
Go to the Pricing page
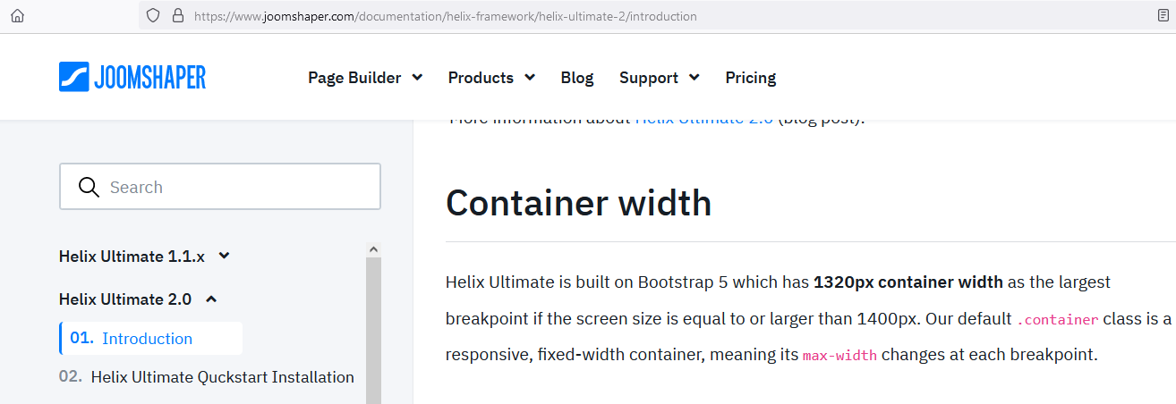(x=750, y=78)
